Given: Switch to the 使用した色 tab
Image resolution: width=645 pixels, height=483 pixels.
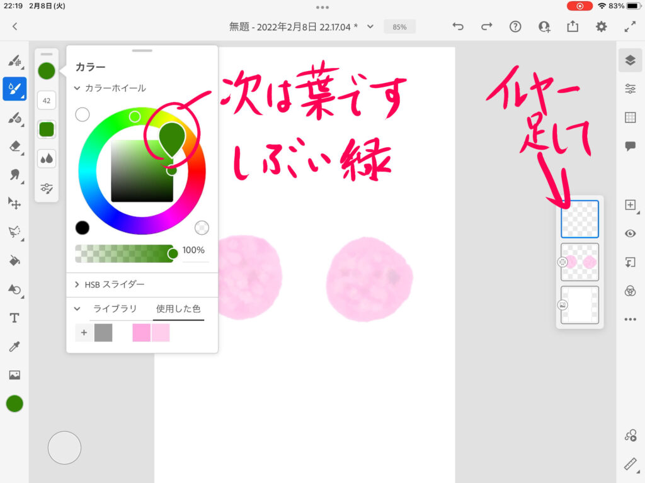Looking at the screenshot, I should pos(178,309).
